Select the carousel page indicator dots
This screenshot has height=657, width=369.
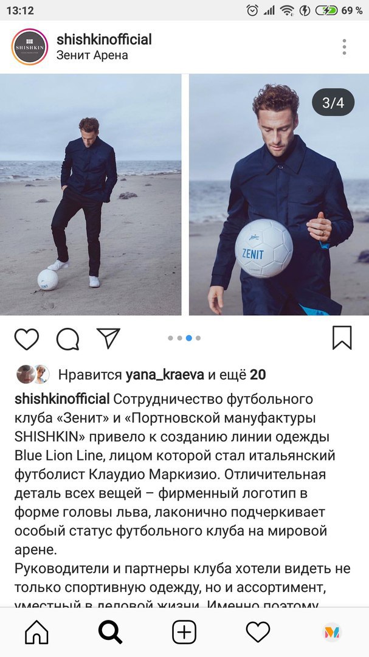coord(184,338)
